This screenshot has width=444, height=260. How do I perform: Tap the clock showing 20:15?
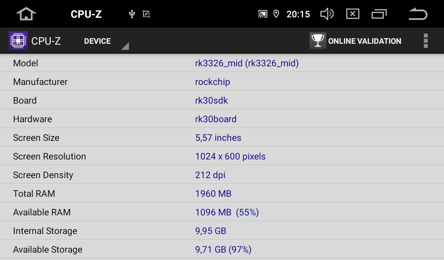pyautogui.click(x=298, y=14)
